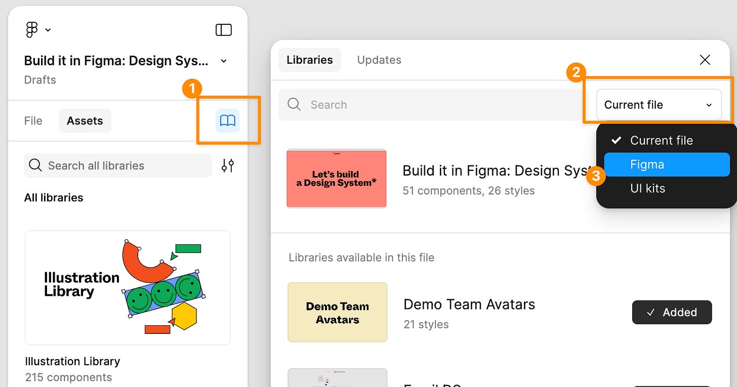
Task: Click the 21 styles text
Action: point(426,324)
